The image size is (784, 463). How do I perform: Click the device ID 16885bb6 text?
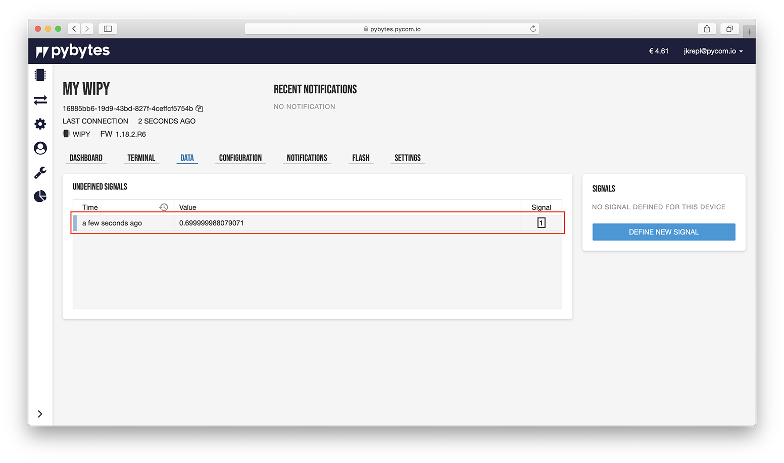pyautogui.click(x=128, y=108)
